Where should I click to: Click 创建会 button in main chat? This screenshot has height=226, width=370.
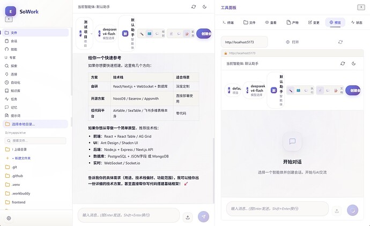click(204, 34)
